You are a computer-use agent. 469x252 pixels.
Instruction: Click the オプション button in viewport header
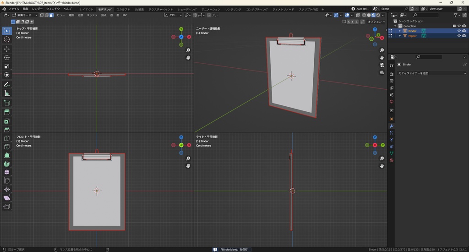[376, 22]
